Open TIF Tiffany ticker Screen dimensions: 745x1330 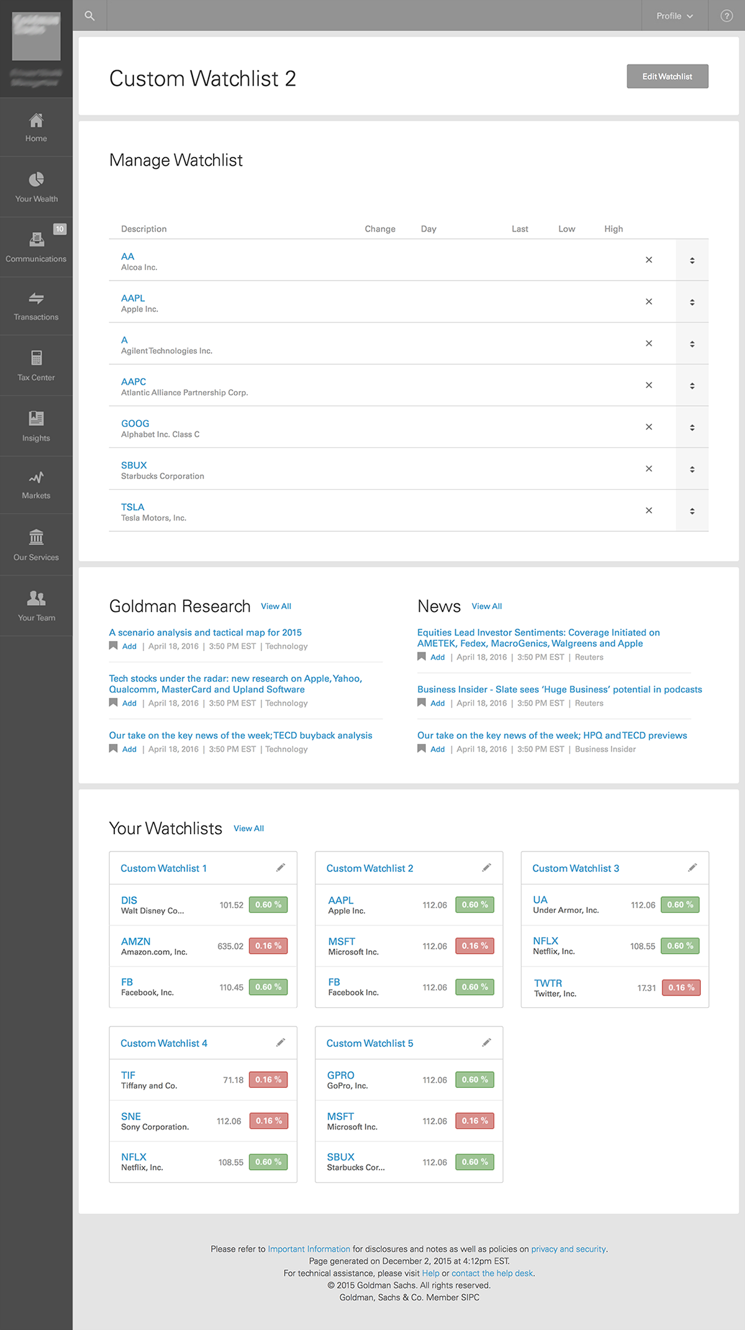pos(128,1075)
